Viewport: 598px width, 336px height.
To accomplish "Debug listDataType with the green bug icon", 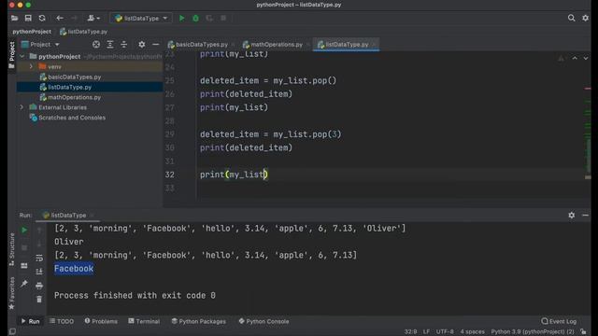I will pos(195,18).
